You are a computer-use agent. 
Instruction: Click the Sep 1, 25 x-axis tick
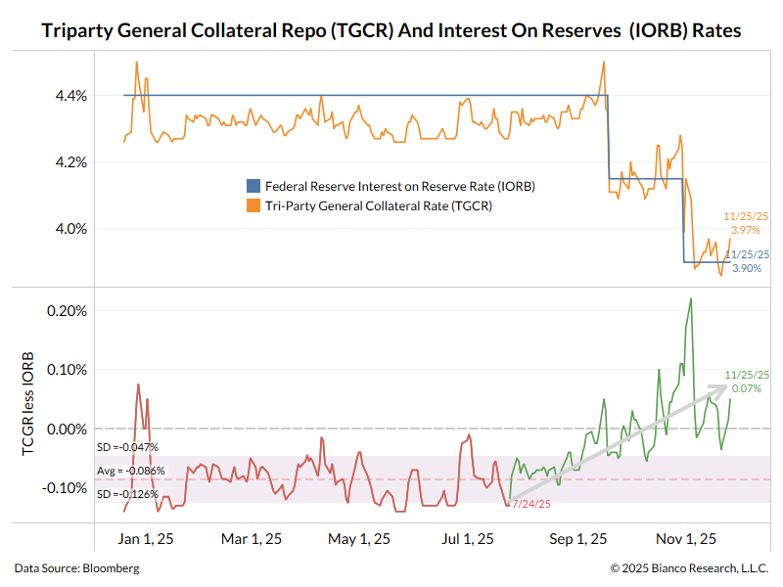point(579,539)
